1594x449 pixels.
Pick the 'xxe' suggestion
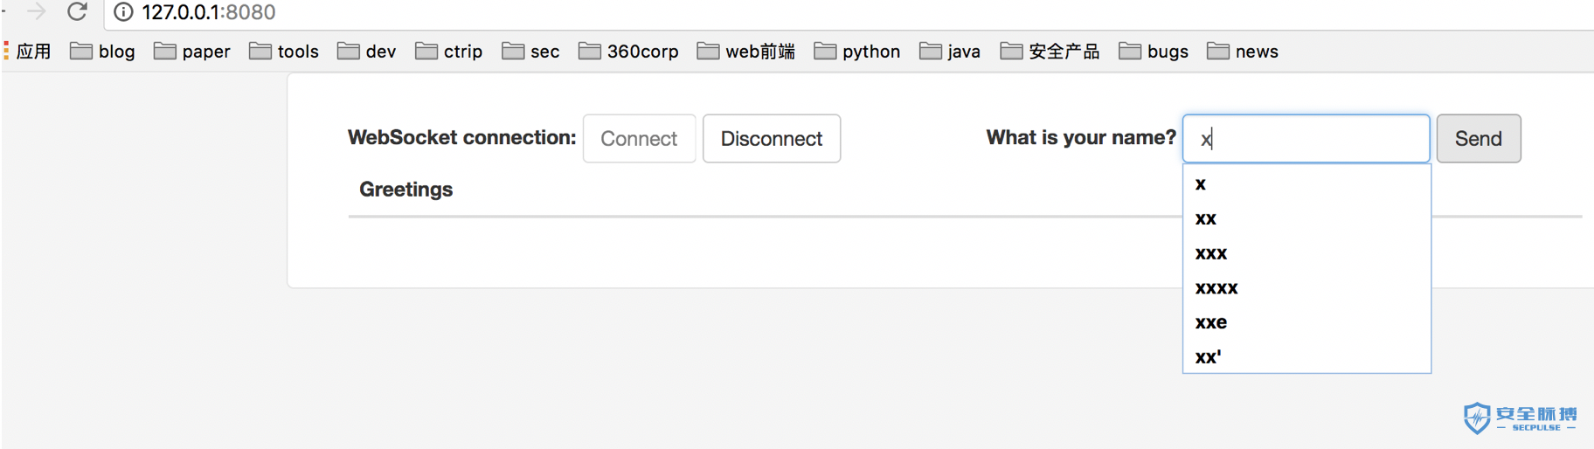click(x=1306, y=322)
